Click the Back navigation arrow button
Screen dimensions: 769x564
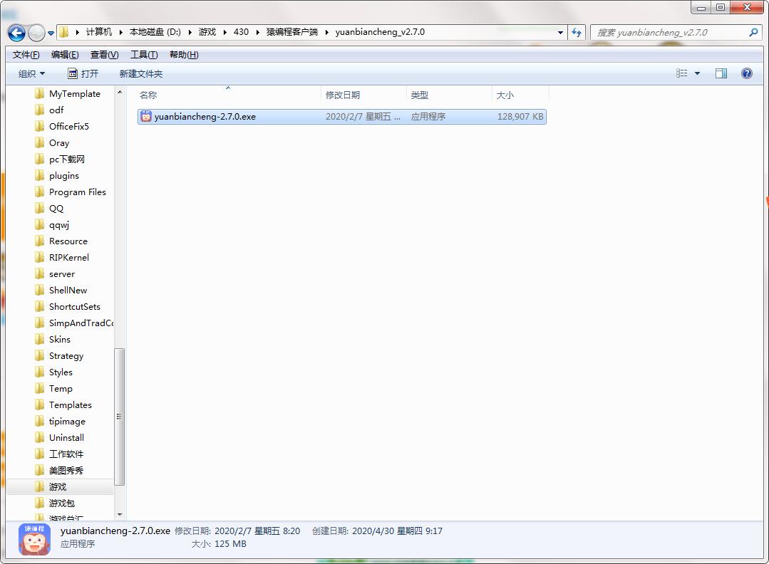[16, 33]
